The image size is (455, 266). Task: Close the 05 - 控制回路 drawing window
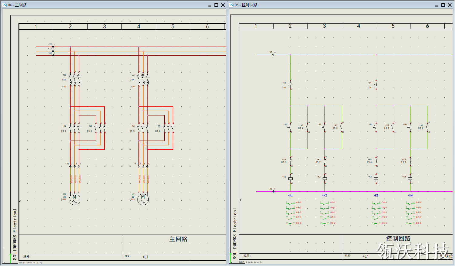point(450,5)
